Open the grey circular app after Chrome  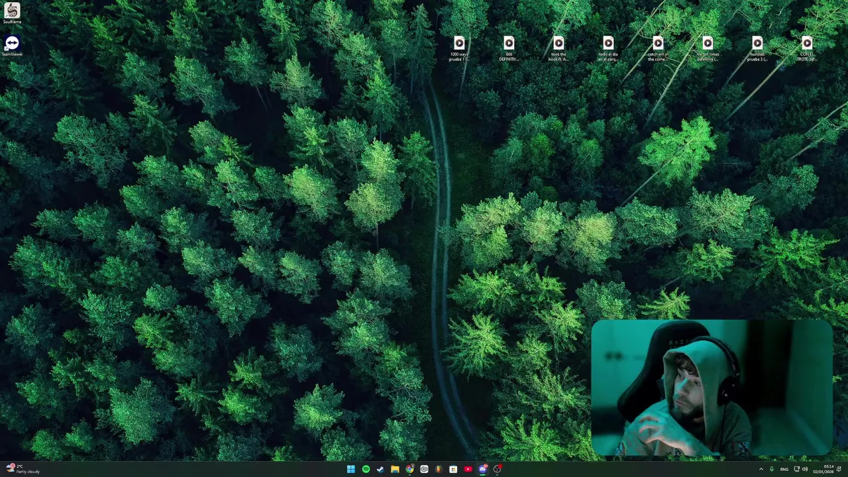click(x=424, y=469)
